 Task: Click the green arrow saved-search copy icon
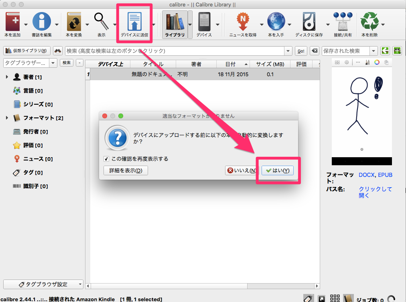(x=385, y=51)
